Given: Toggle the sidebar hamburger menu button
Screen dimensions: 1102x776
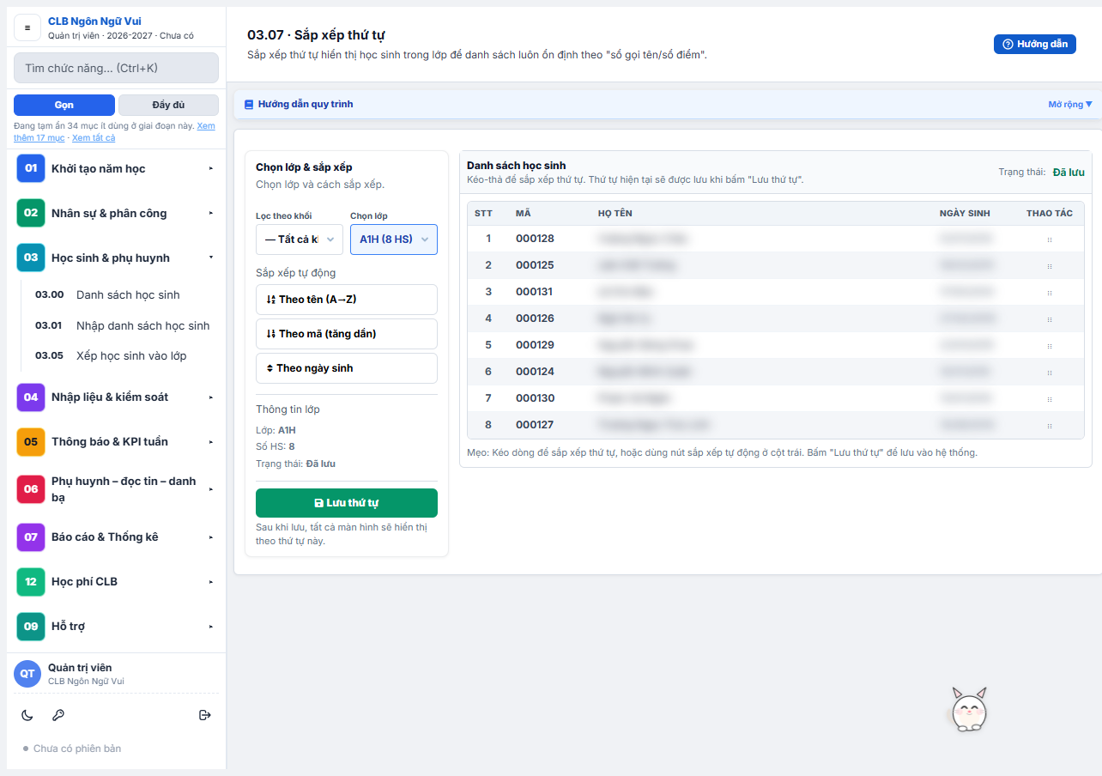Looking at the screenshot, I should pos(27,27).
